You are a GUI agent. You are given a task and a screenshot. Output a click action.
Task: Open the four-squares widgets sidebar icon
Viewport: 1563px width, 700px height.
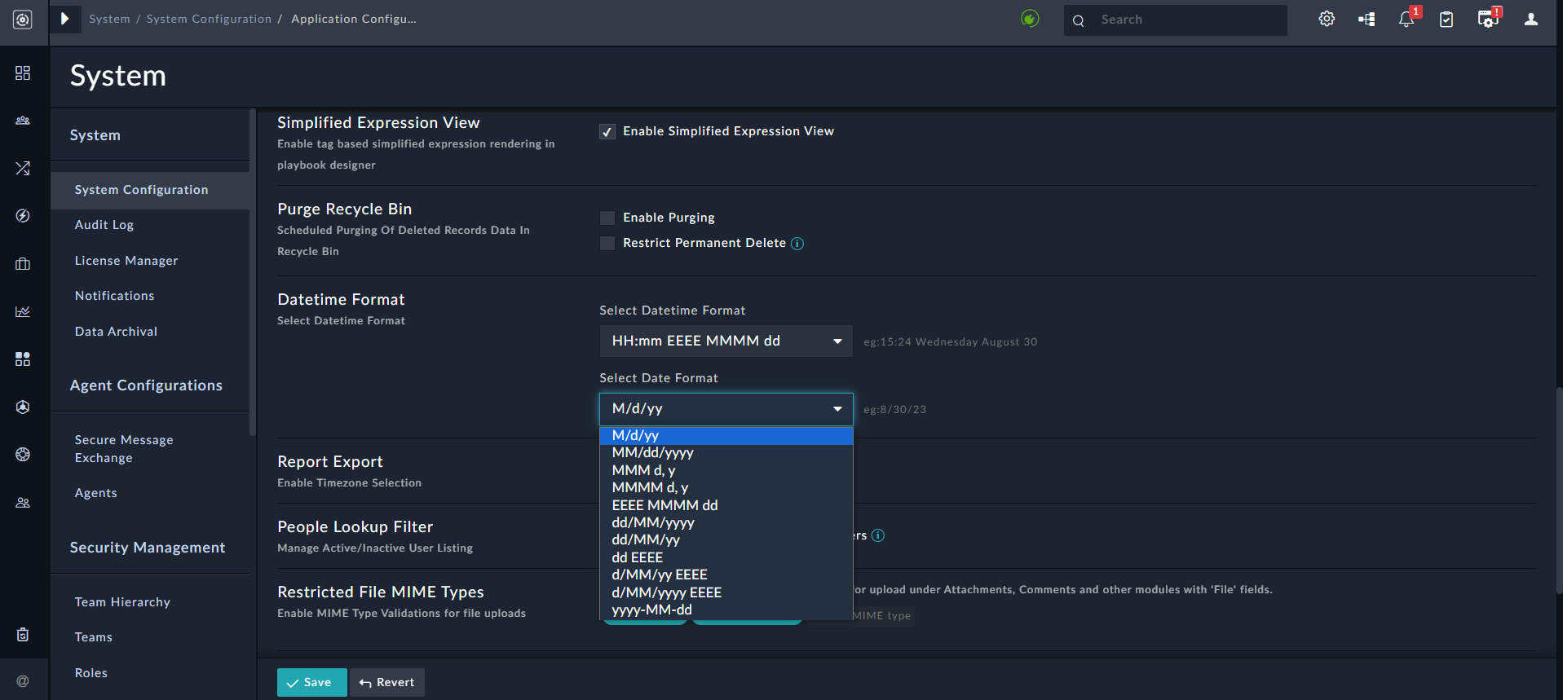[x=23, y=359]
